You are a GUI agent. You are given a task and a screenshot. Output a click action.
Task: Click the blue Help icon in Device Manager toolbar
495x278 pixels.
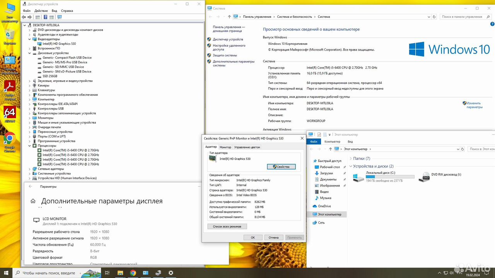(45, 17)
